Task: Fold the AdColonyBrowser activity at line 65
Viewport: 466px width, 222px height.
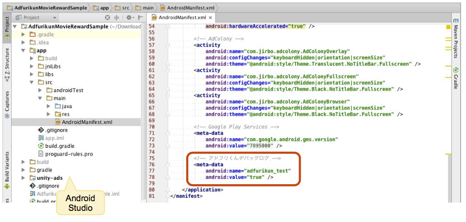Action: point(168,95)
